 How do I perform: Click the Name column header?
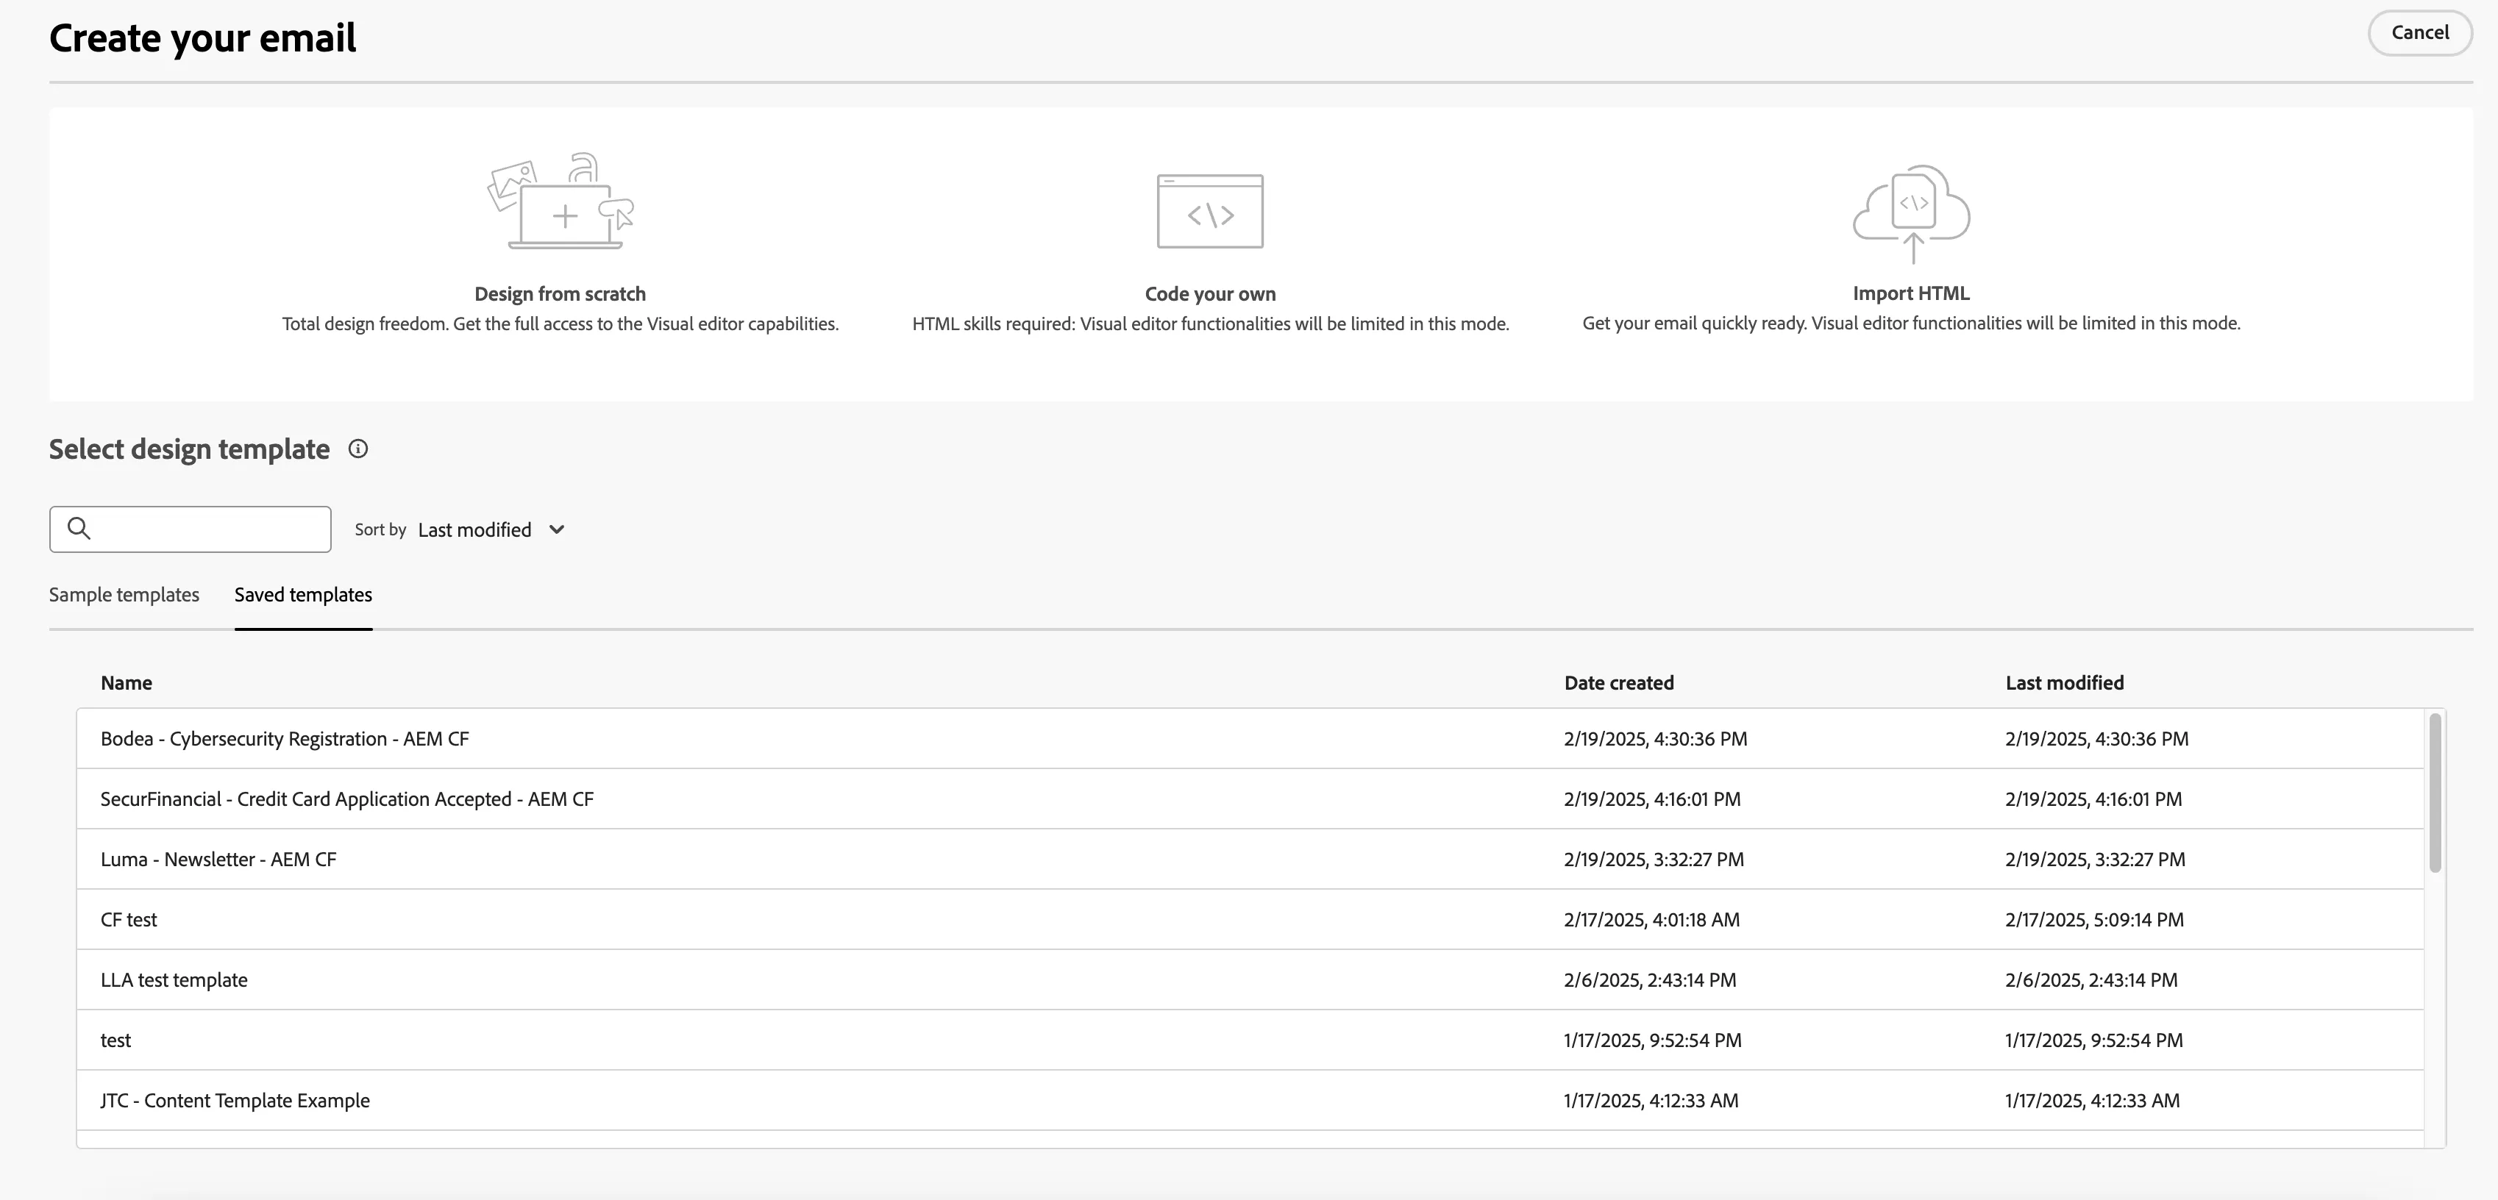tap(126, 682)
